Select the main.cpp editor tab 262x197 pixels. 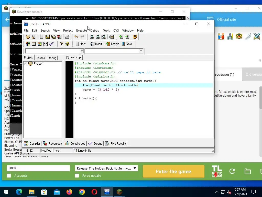tap(73, 57)
